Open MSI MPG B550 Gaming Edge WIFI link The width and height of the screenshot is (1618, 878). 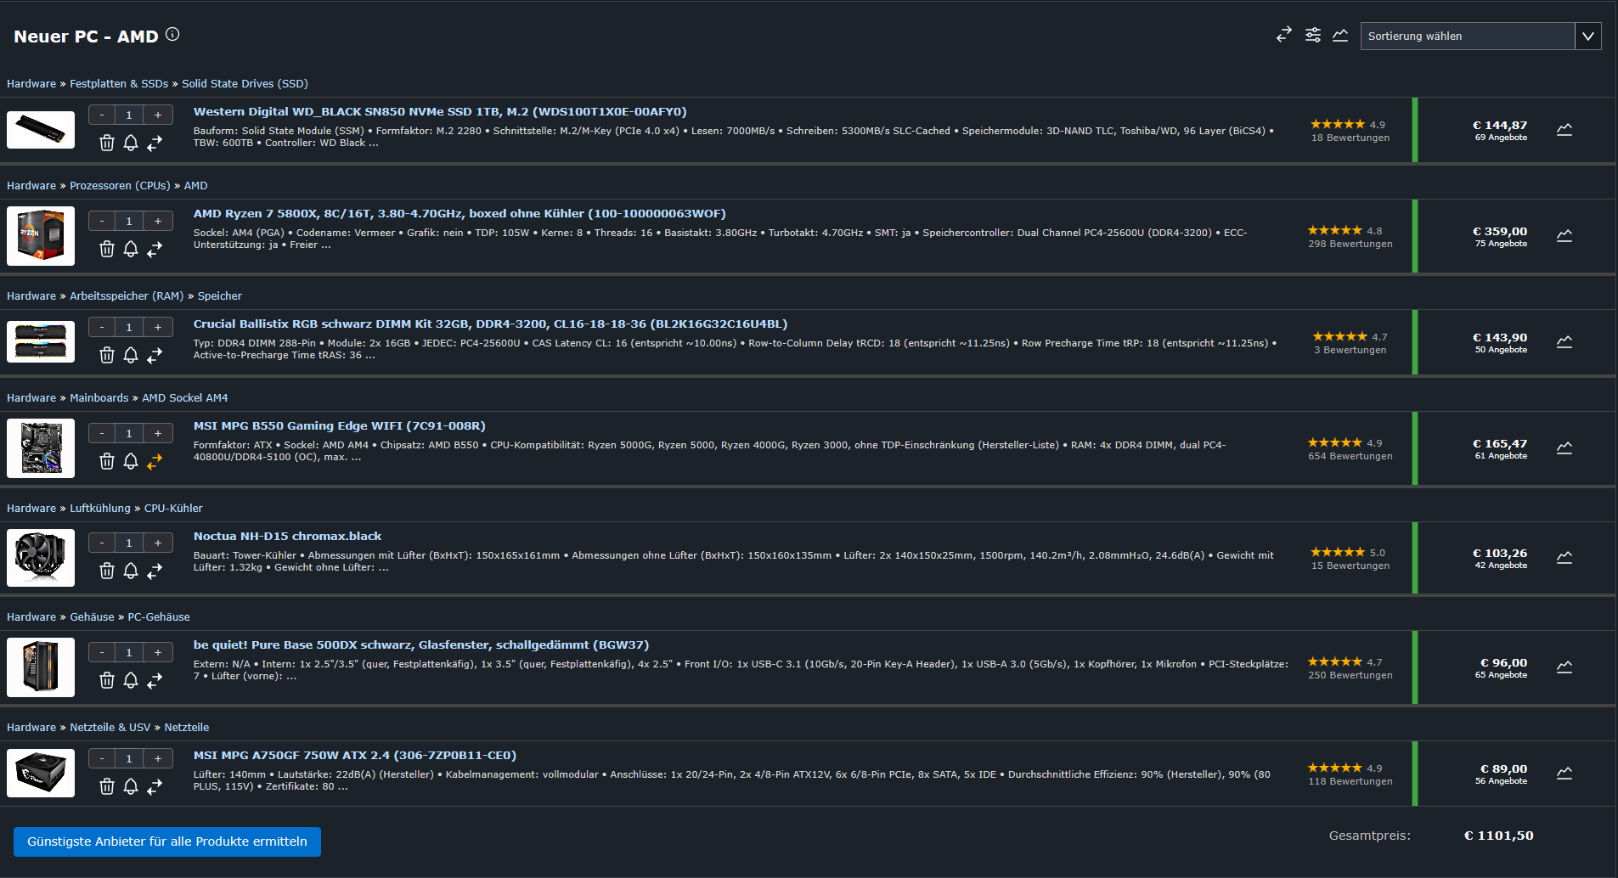[x=340, y=425]
